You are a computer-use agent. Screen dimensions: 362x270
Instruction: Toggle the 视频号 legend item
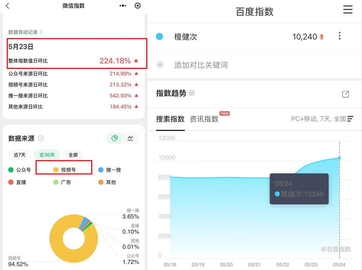[65, 170]
